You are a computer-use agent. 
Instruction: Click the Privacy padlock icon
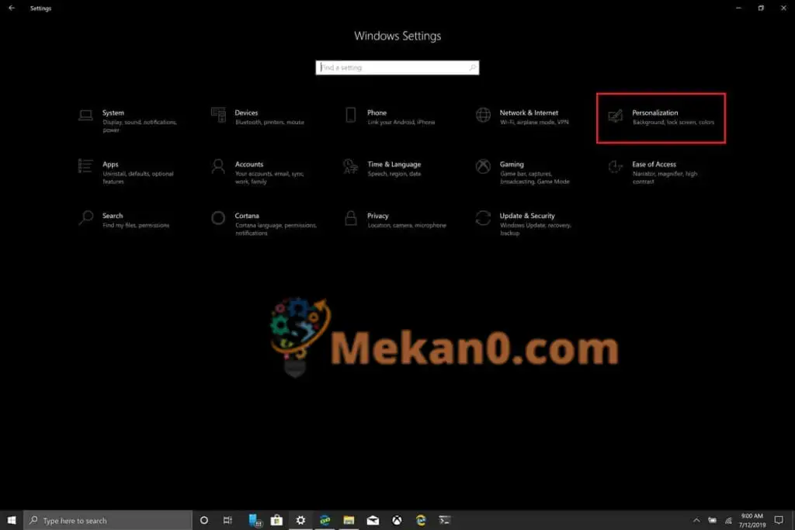click(350, 218)
